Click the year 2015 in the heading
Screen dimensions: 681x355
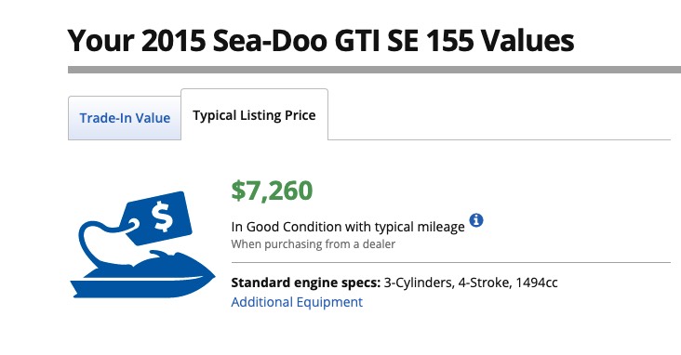click(x=174, y=40)
